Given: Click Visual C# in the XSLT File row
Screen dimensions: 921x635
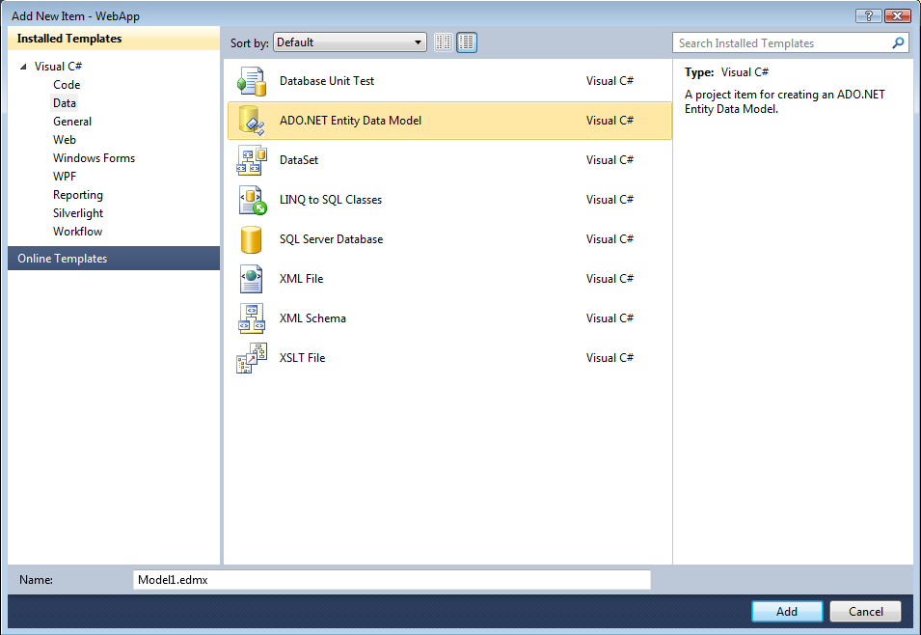Looking at the screenshot, I should [609, 358].
